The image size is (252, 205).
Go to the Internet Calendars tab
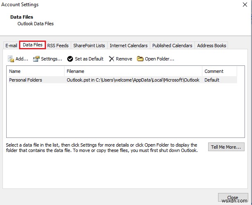click(x=129, y=46)
